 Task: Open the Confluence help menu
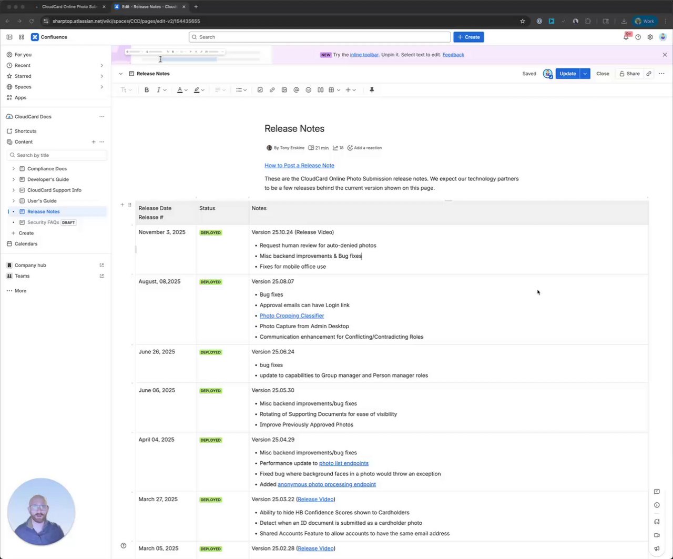click(x=638, y=37)
